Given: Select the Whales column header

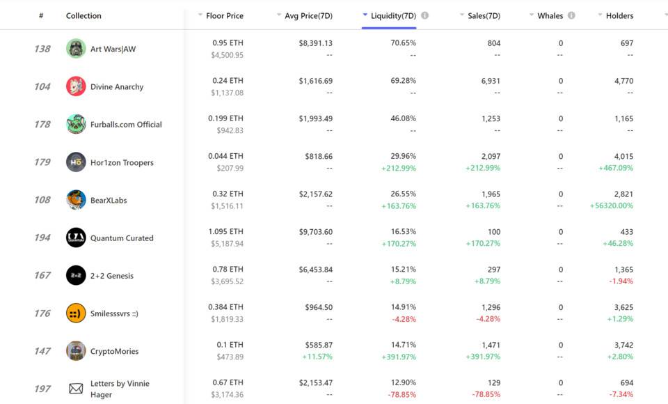Looking at the screenshot, I should 550,16.
